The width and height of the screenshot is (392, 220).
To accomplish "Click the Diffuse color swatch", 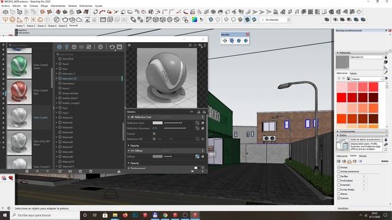I will [157, 156].
